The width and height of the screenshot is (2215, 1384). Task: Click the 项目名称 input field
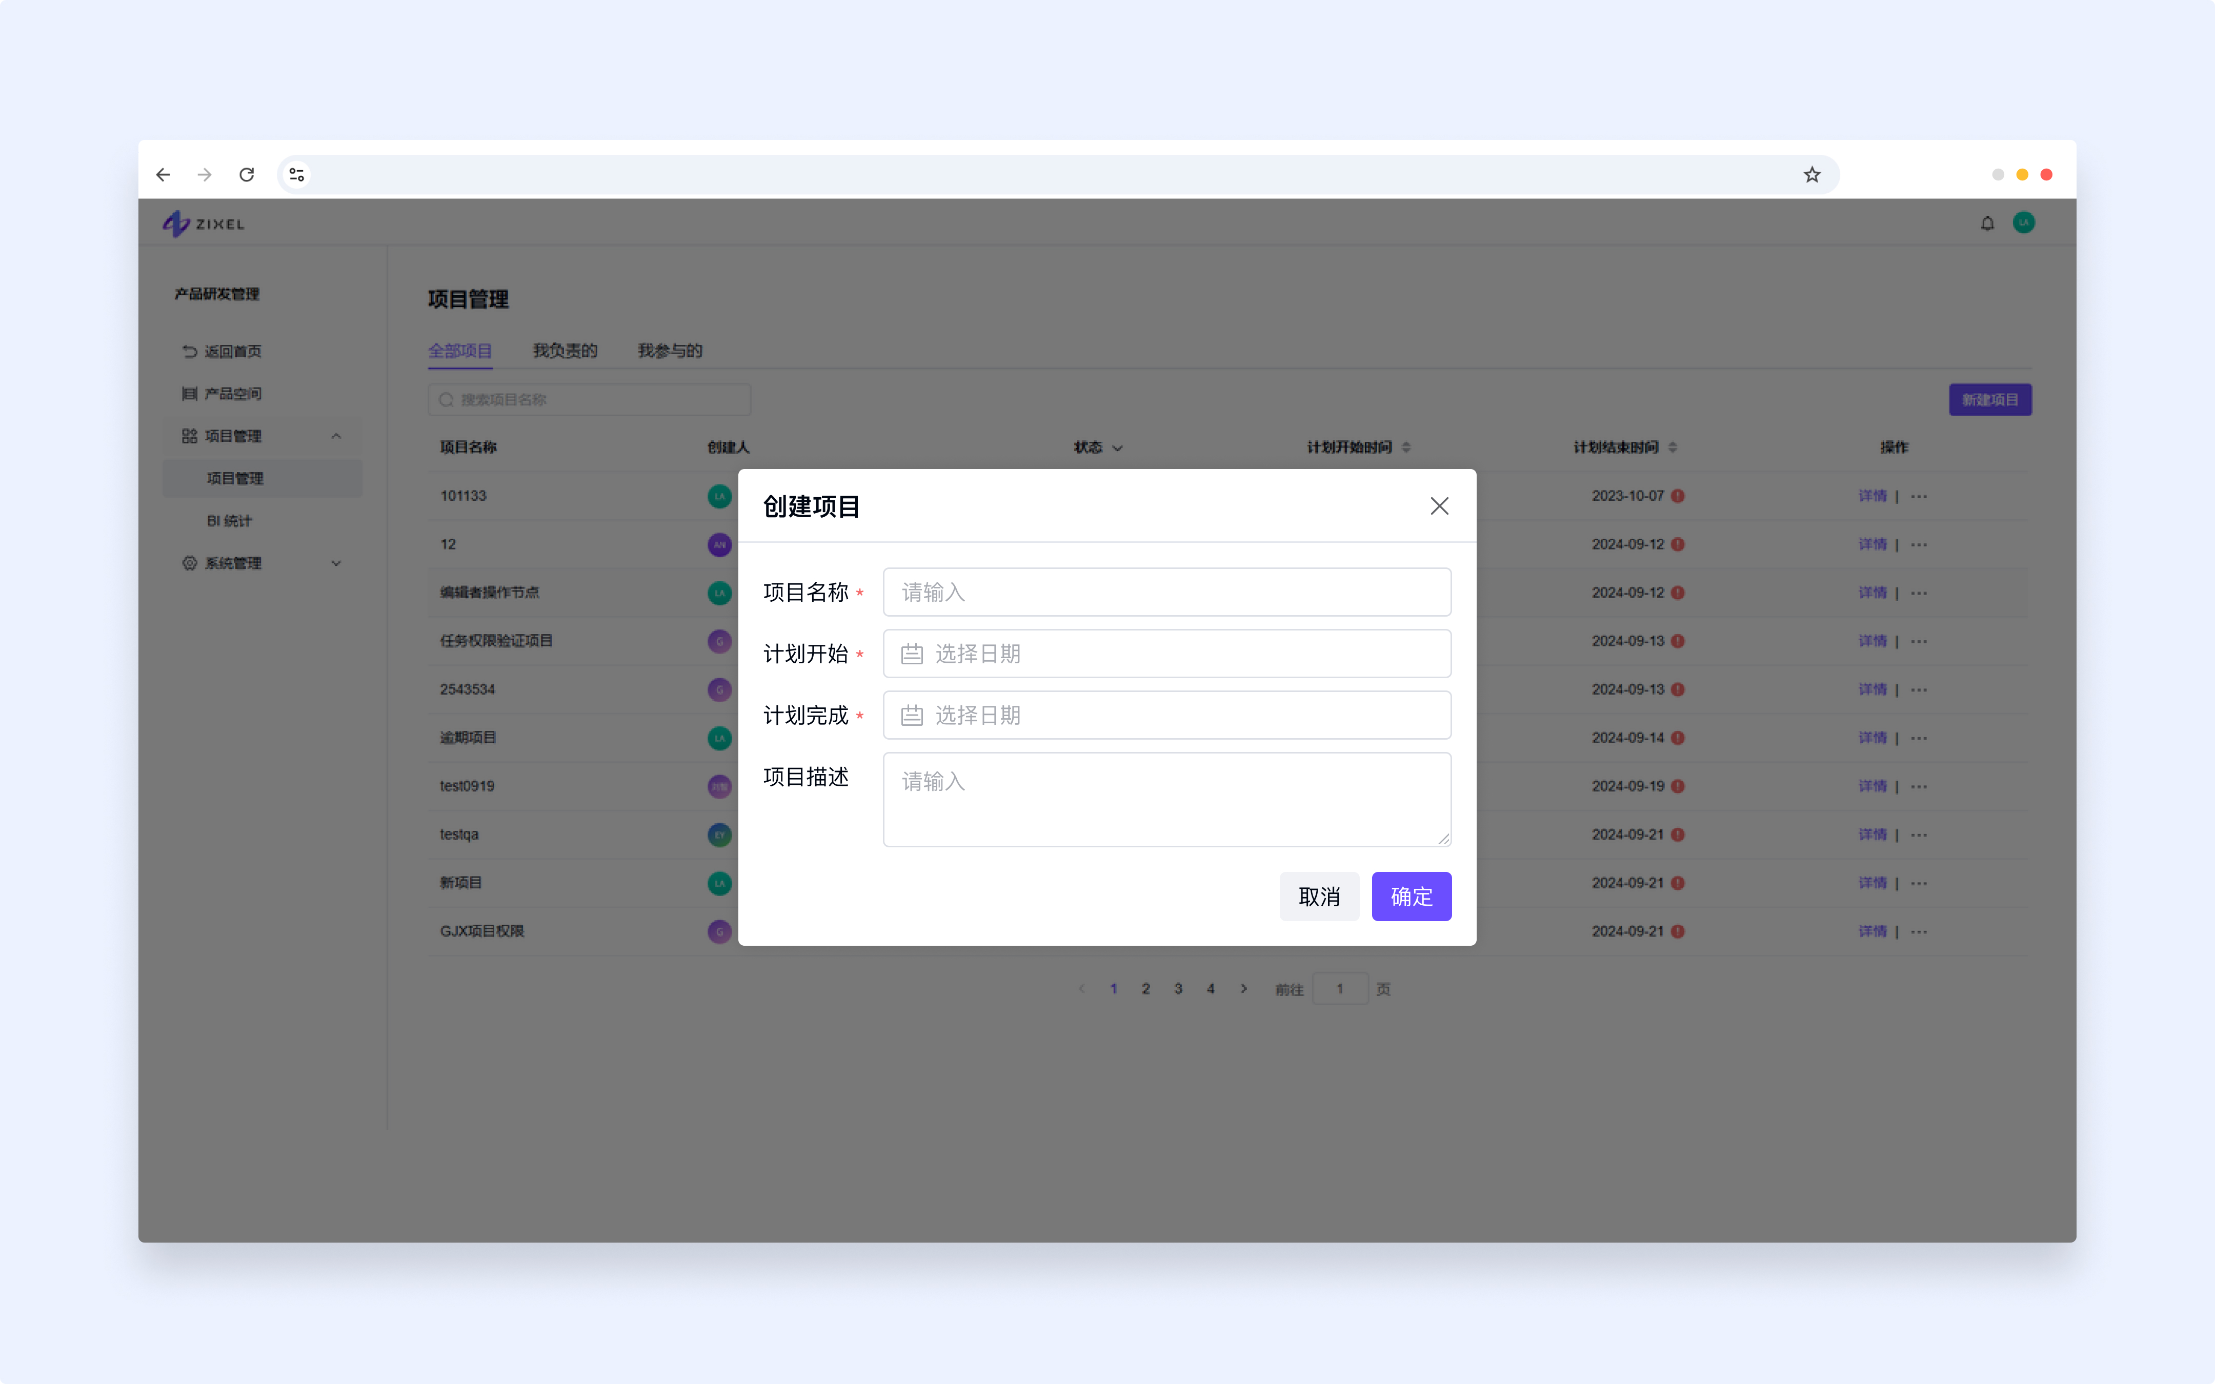1166,592
